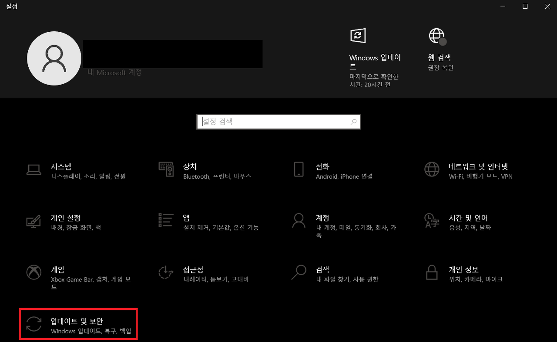Image resolution: width=557 pixels, height=342 pixels.
Task: Click the text 디스플레이, 소리, 알림, 전원
Action: point(88,176)
